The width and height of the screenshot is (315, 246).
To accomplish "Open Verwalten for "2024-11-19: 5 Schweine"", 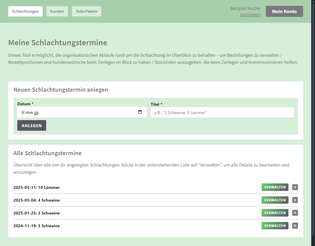I will point(275,226).
